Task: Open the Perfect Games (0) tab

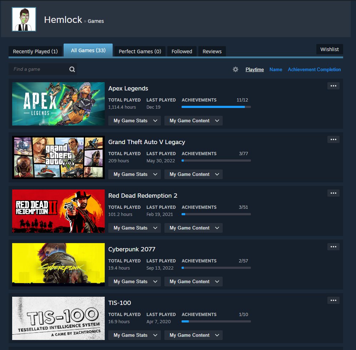Action: point(140,51)
